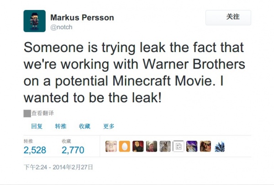Viewport: 274px width, 185px height.
Task: Open the 更多 more options menu
Action: (x=109, y=126)
